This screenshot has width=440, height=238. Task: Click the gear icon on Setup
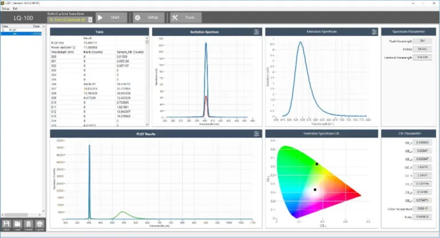[137, 18]
